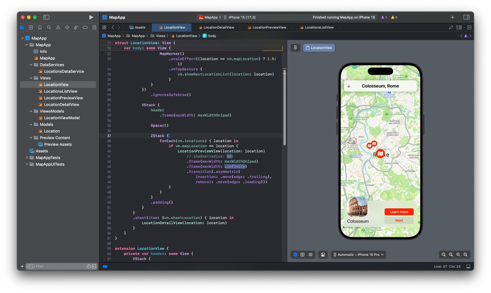
Task: Switch to the LocationDetailView tab
Action: [218, 28]
